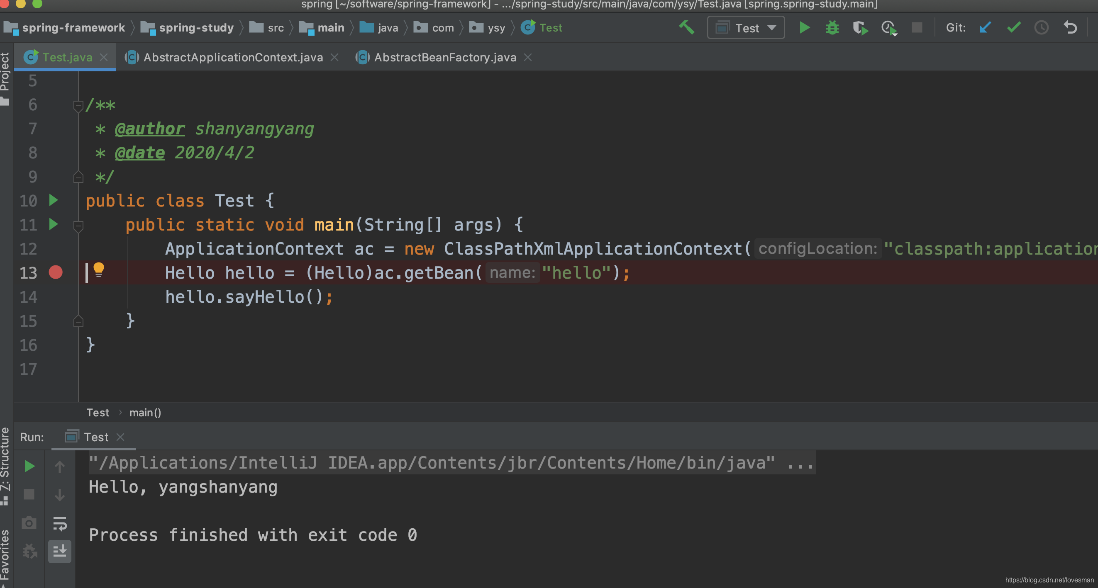Open the Structure tool window
This screenshot has width=1098, height=588.
(5, 466)
